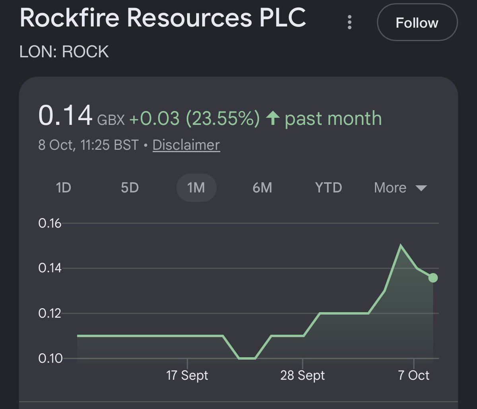Screen dimensions: 477x409
Task: Follow Rockfire Resources PLC
Action: point(417,23)
